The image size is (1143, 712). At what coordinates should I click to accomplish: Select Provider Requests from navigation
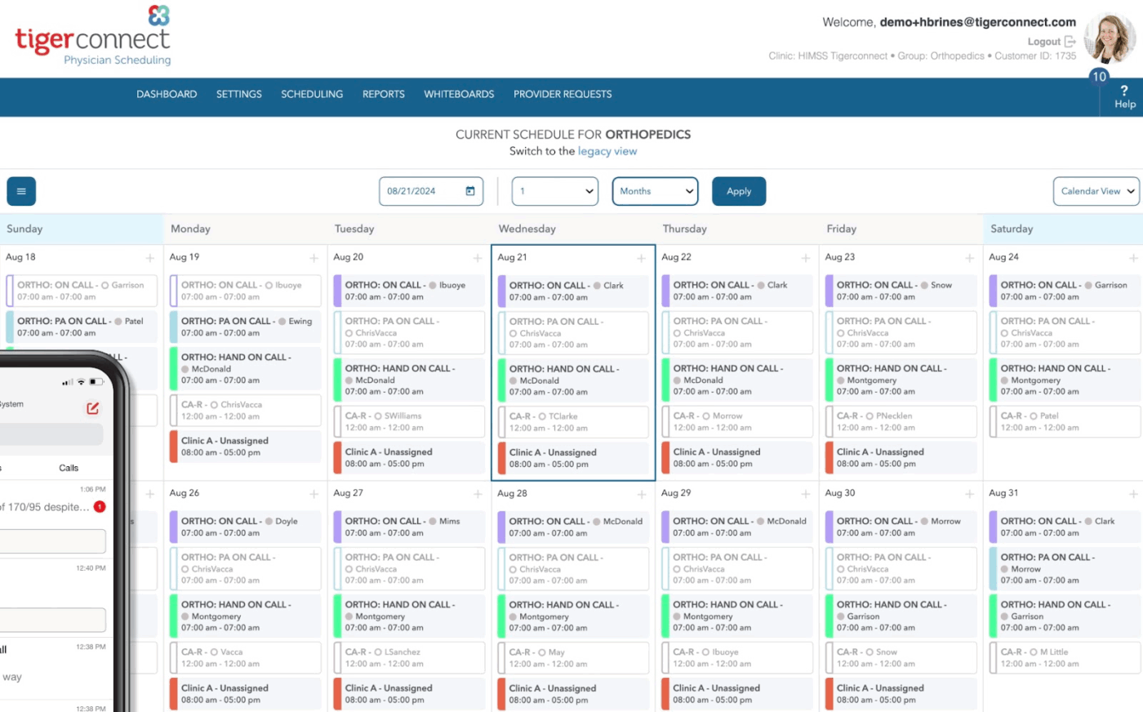tap(562, 94)
